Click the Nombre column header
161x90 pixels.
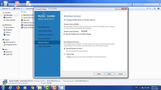click(x=23, y=12)
